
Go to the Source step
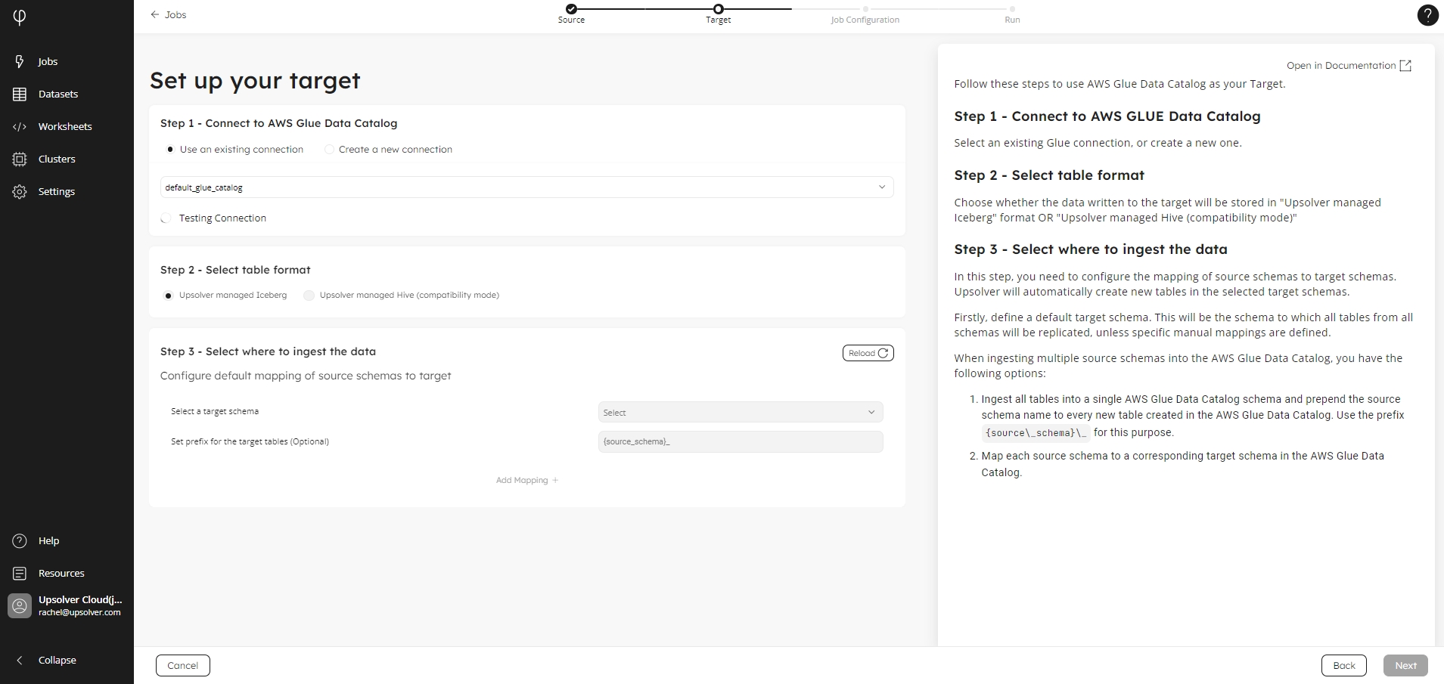pos(571,9)
